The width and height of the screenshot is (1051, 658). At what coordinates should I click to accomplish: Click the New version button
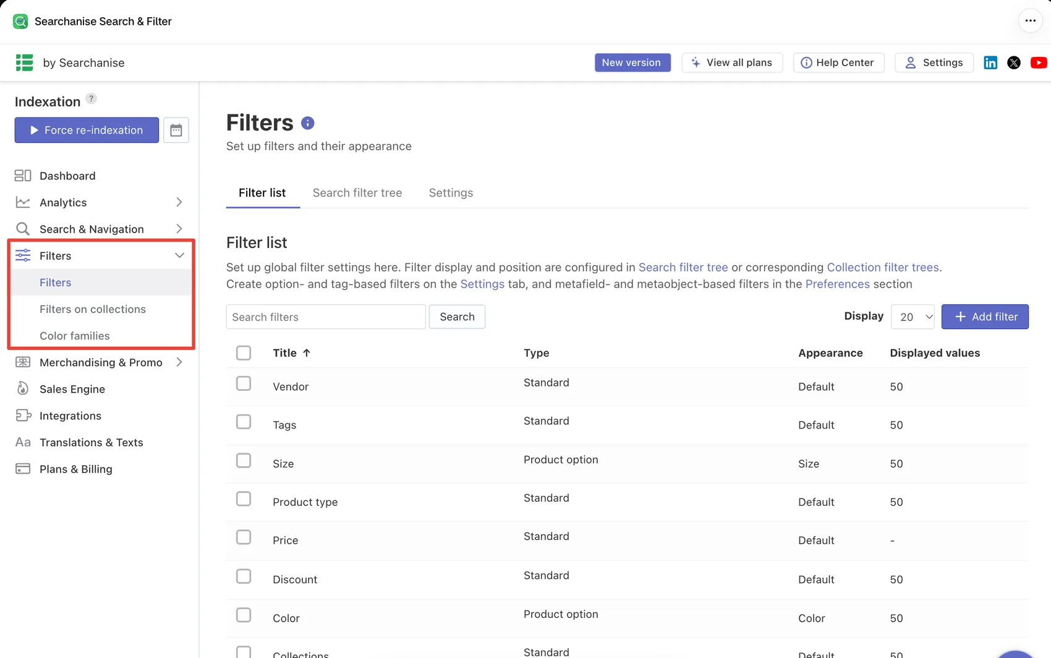pyautogui.click(x=632, y=62)
